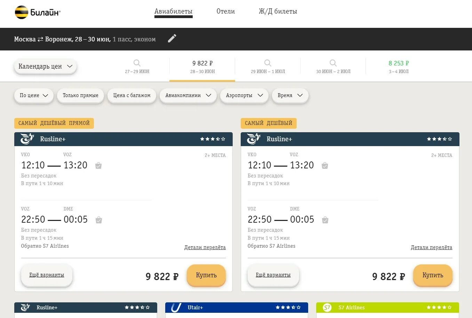Image resolution: width=472 pixels, height=318 pixels.
Task: Click the S7 Airlines logo in the bottom card
Action: [327, 308]
